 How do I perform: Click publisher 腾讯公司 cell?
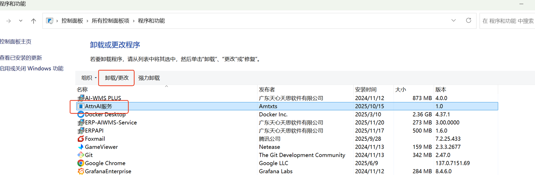[x=270, y=139]
